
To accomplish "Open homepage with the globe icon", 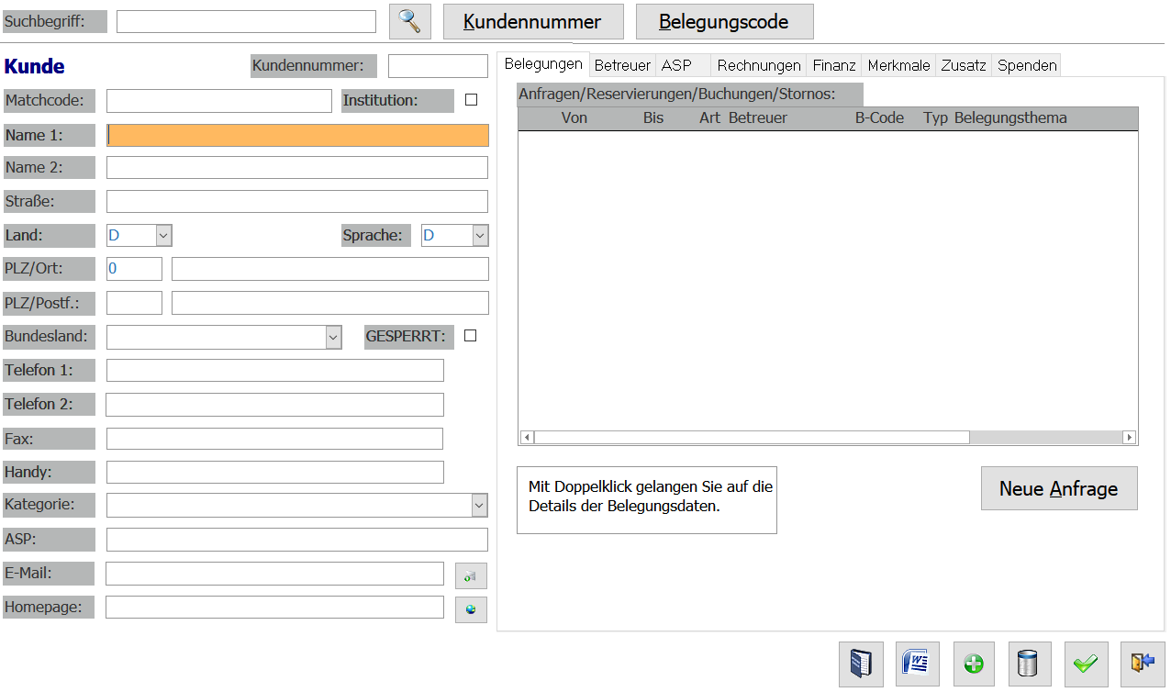I will [471, 609].
